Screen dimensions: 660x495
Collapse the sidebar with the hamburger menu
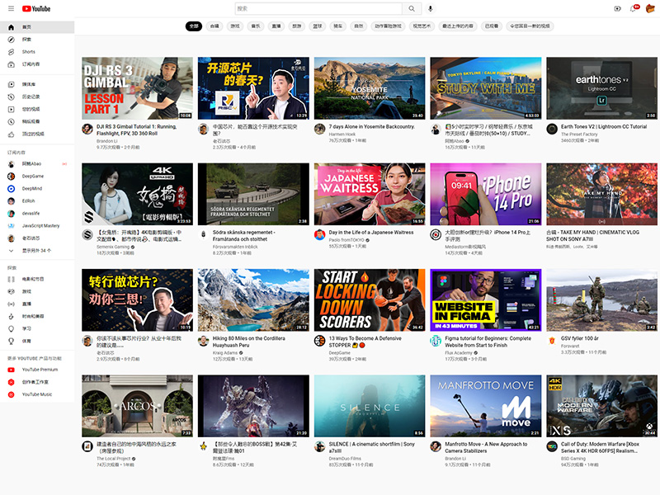click(12, 9)
